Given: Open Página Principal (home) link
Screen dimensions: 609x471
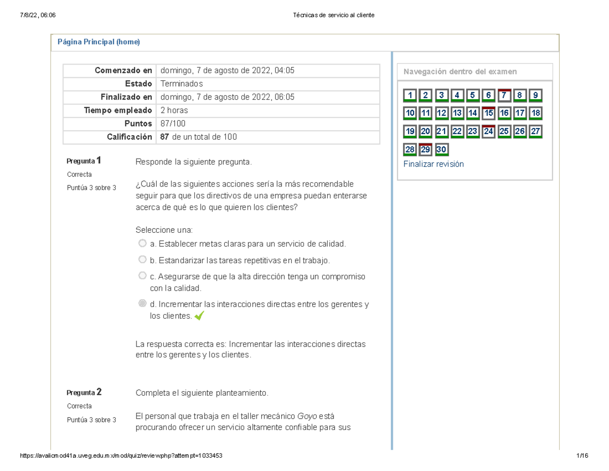Looking at the screenshot, I should (98, 42).
